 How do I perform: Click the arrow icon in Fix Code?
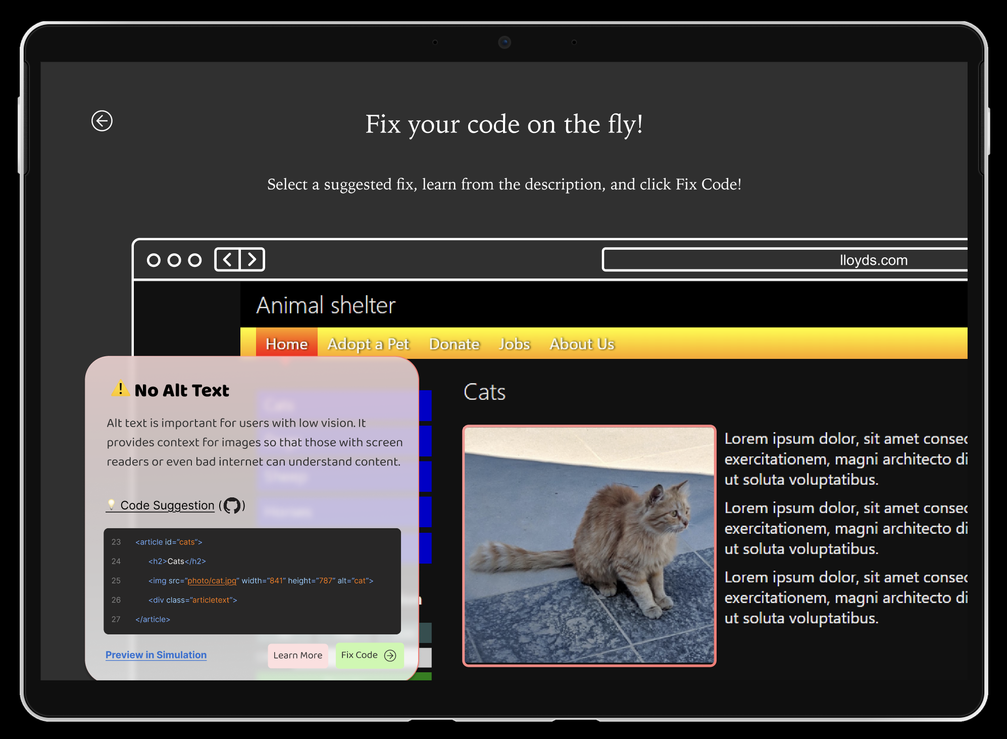pos(390,656)
